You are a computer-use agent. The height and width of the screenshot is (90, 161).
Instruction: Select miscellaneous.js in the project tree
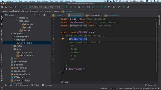point(27,55)
